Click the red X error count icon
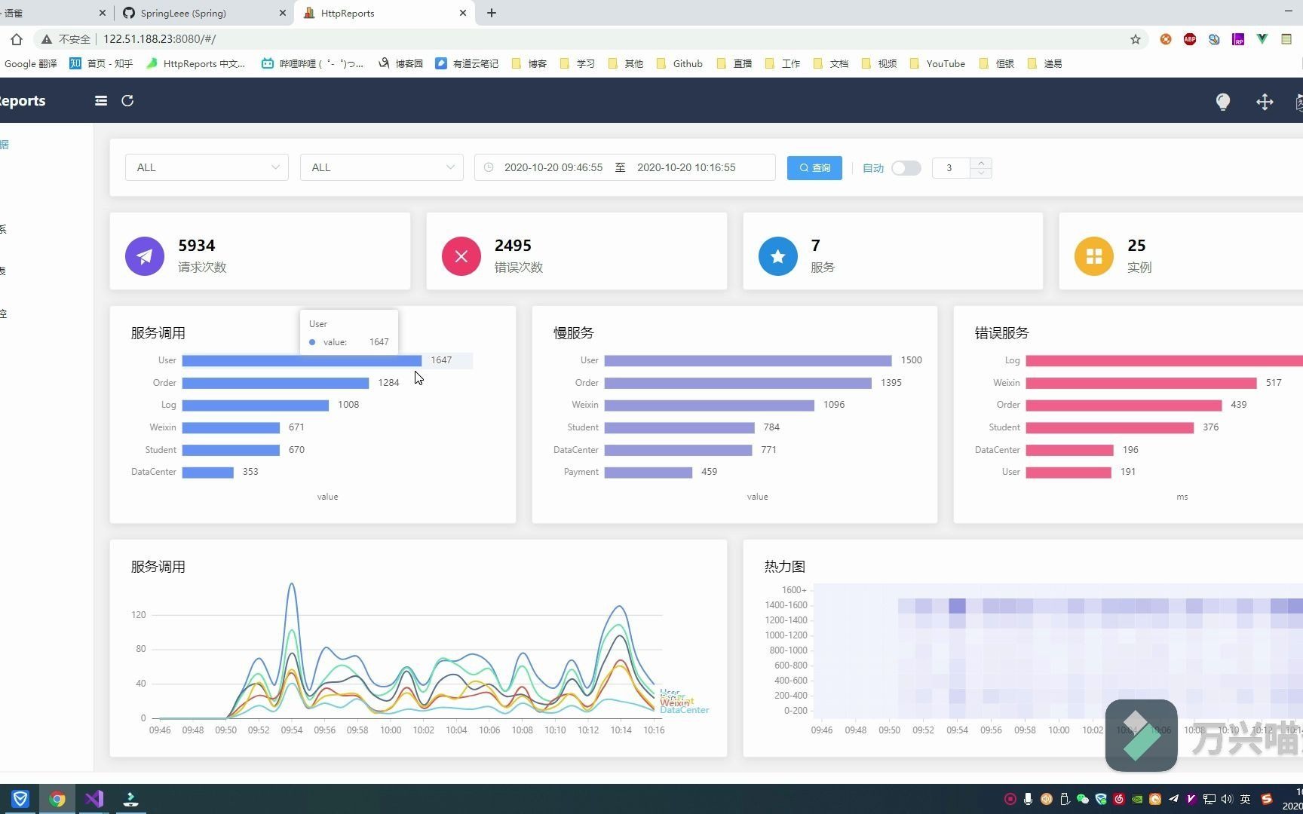Image resolution: width=1303 pixels, height=814 pixels. coord(461,256)
